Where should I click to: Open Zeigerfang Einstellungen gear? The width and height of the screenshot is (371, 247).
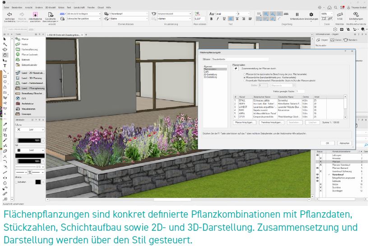311,14
